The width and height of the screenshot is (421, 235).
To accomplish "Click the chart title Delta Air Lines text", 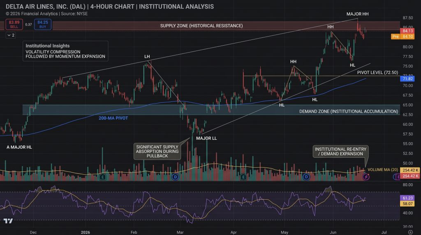I will [x=109, y=7].
